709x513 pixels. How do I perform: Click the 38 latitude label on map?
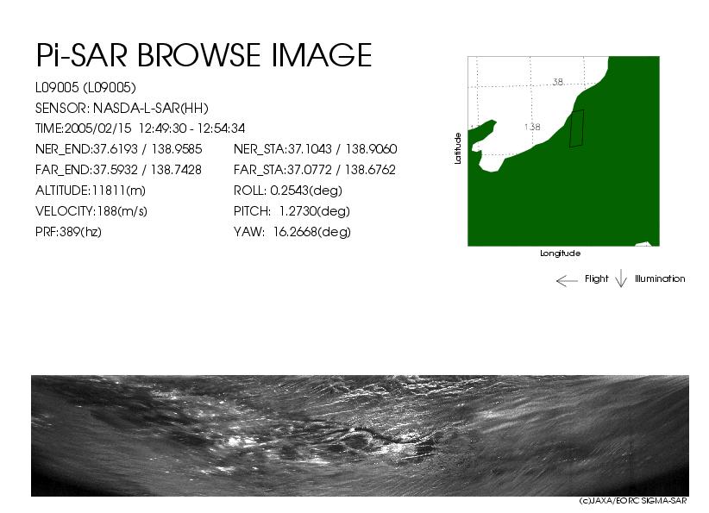point(558,82)
